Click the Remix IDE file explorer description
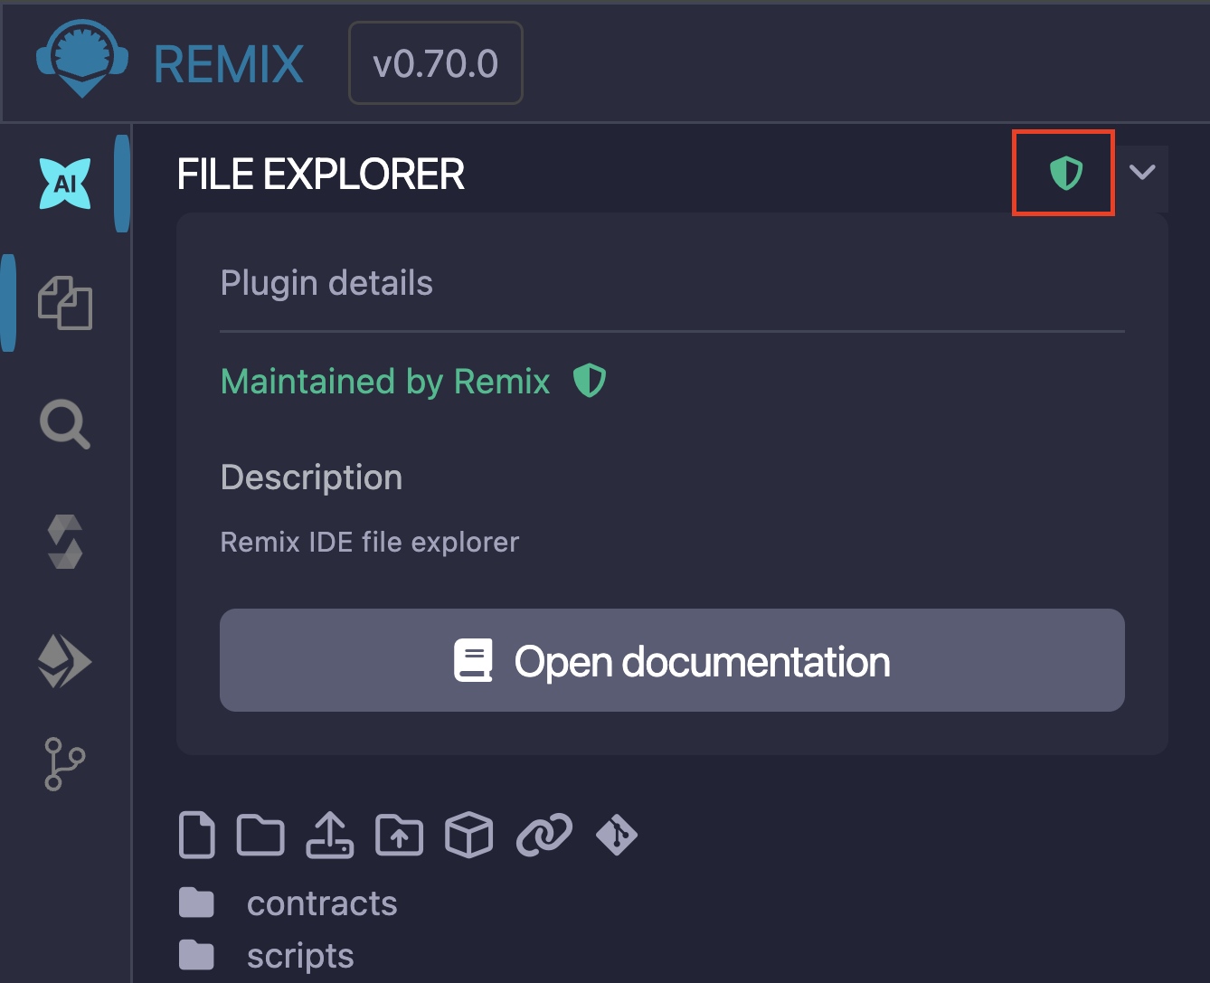The height and width of the screenshot is (983, 1210). click(x=370, y=542)
